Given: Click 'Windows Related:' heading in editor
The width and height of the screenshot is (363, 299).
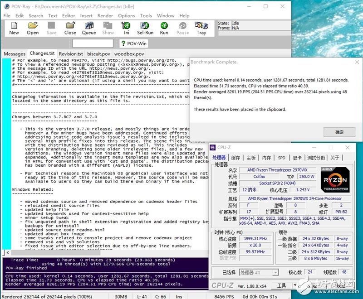Looking at the screenshot, I should click(33, 189).
